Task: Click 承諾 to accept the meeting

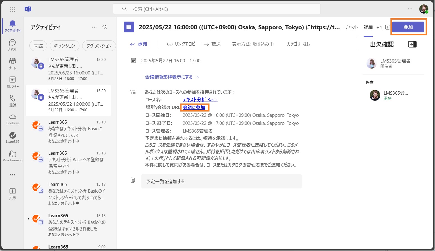Action: pos(139,44)
